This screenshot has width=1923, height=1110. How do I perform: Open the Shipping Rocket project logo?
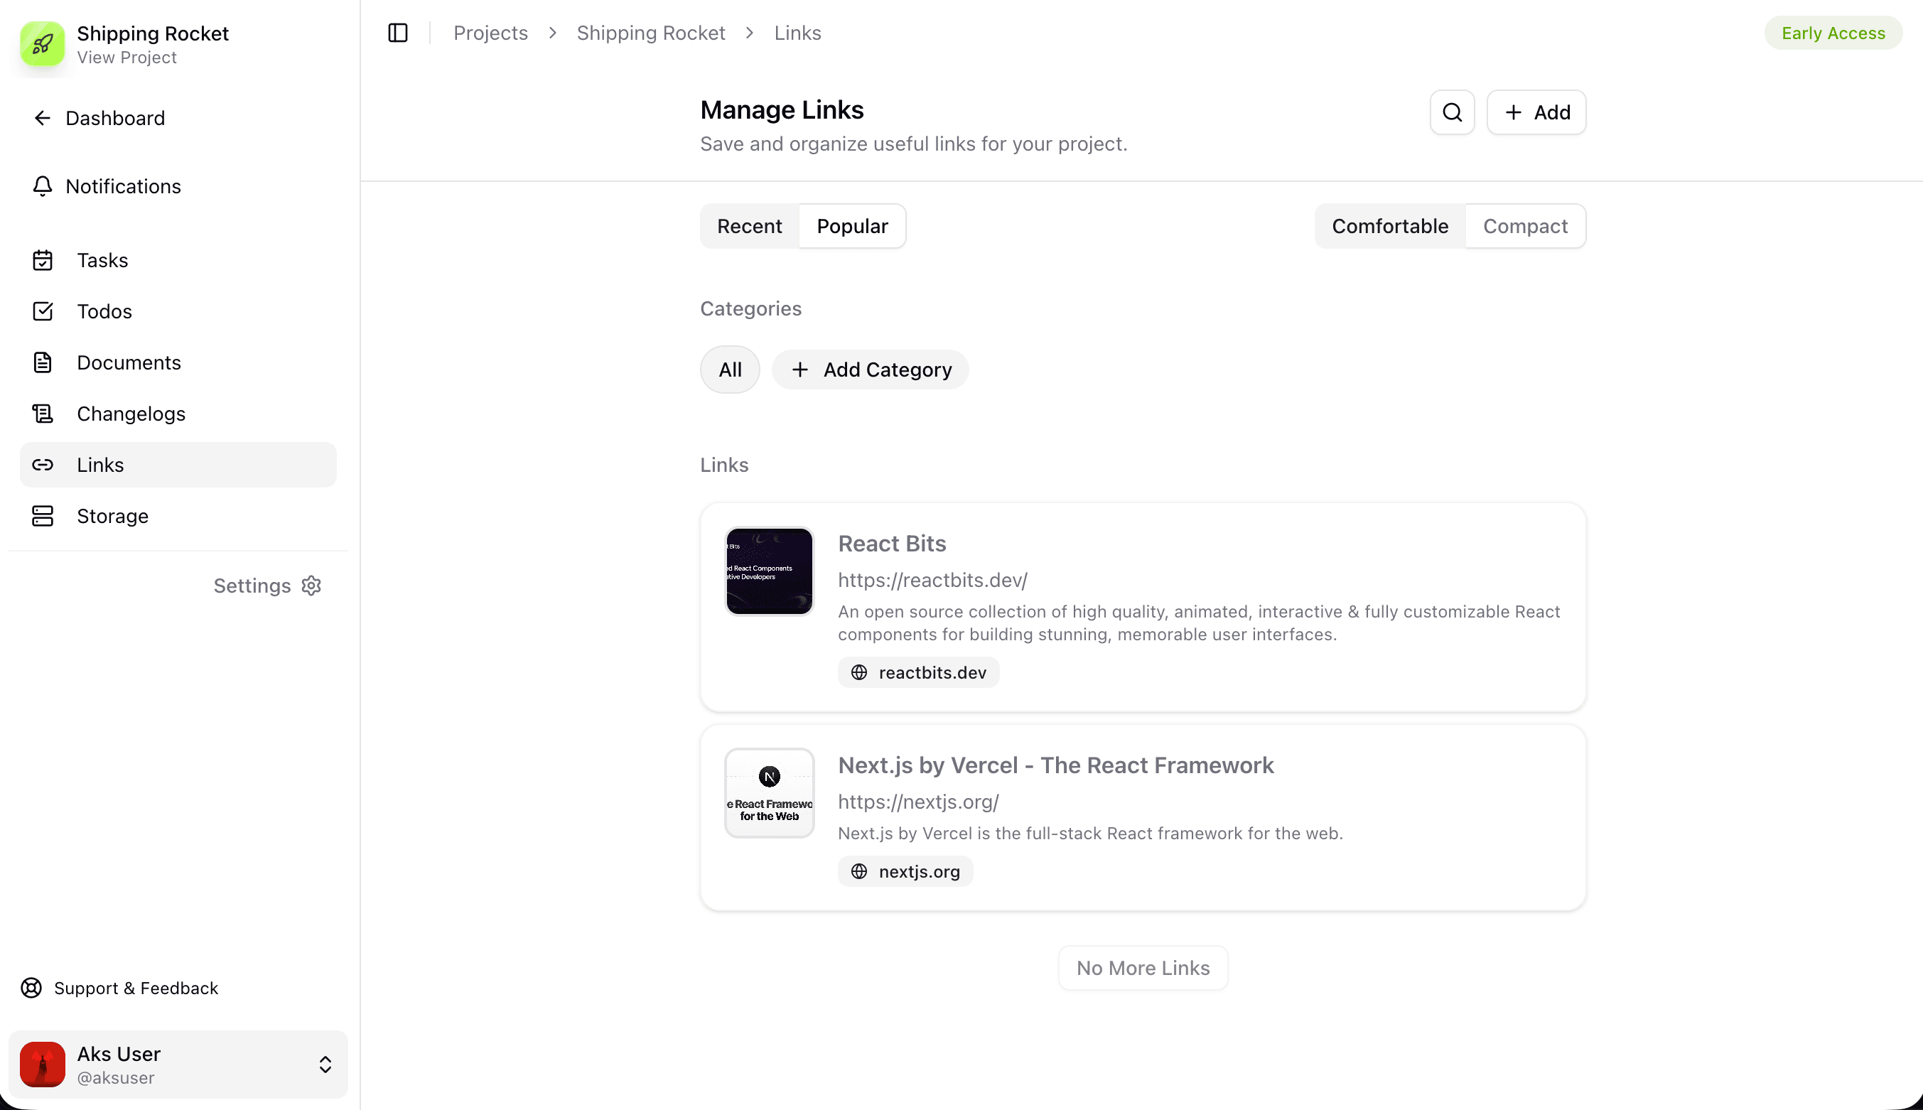point(43,44)
